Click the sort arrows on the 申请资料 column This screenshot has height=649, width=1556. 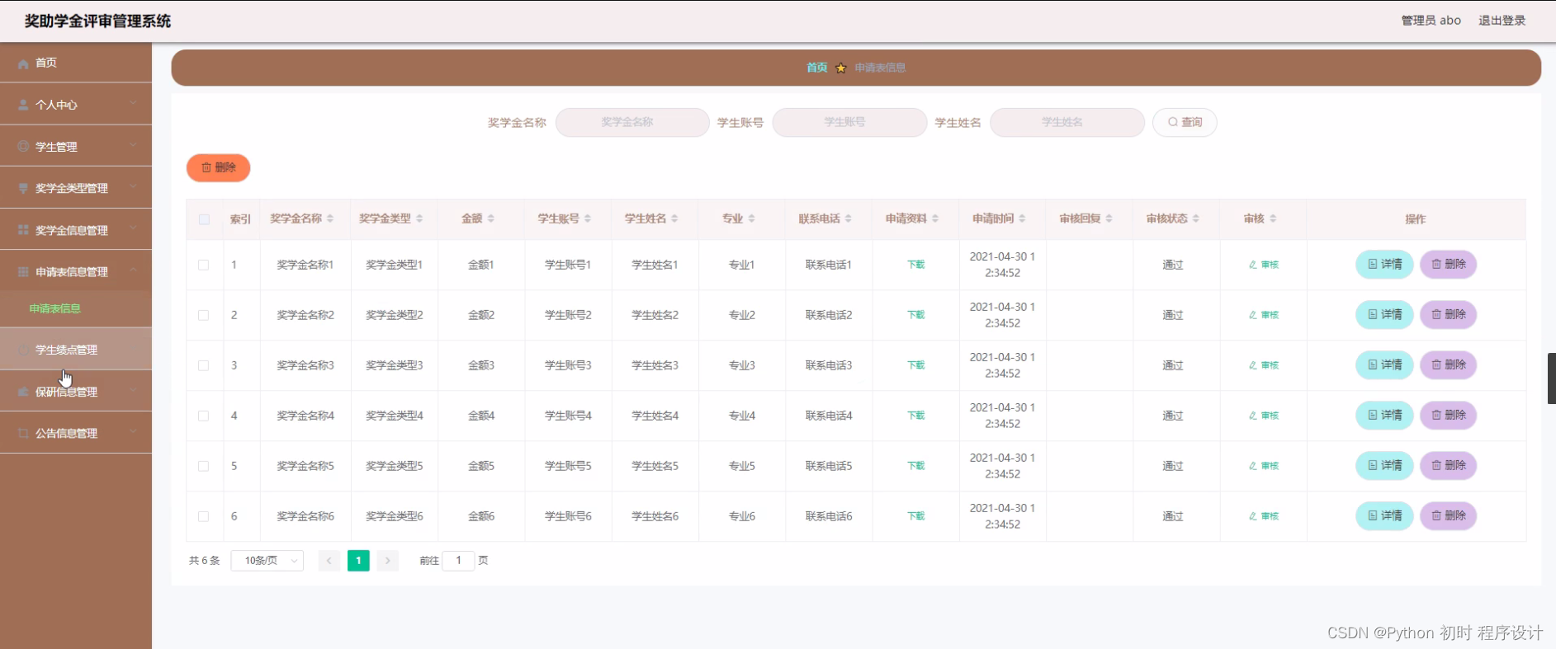point(935,219)
